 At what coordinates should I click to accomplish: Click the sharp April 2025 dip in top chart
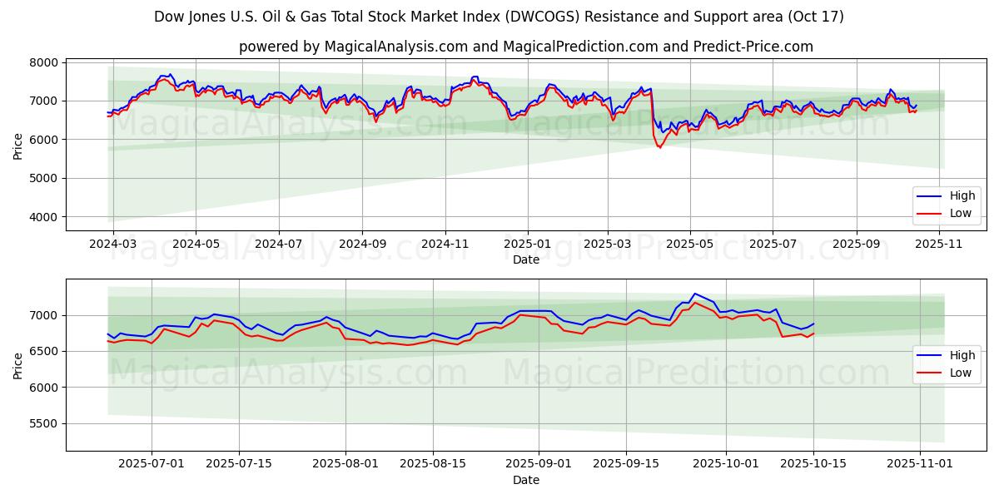click(x=659, y=146)
